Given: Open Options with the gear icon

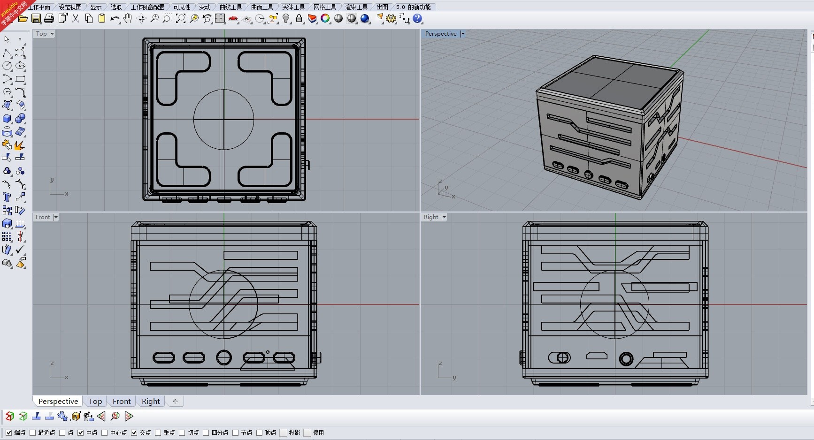Looking at the screenshot, I should (x=391, y=19).
